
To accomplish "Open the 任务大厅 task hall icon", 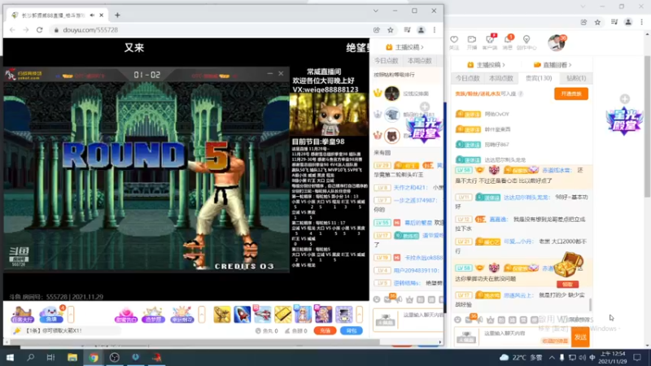I will pos(23,315).
